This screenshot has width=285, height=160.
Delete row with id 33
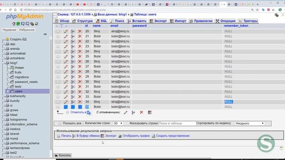[x=80, y=97]
